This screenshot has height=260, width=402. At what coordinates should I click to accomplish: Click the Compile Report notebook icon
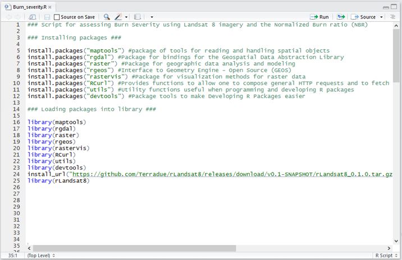[x=138, y=17]
